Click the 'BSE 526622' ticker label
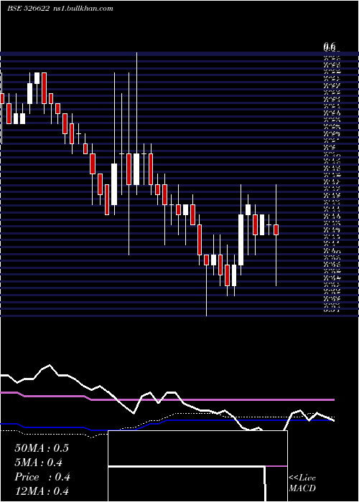Screen dimensions: 359x502 tap(29, 9)
